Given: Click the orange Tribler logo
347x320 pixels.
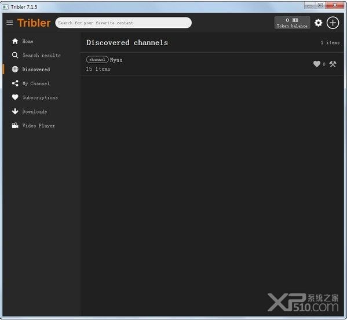Looking at the screenshot, I should tap(34, 23).
